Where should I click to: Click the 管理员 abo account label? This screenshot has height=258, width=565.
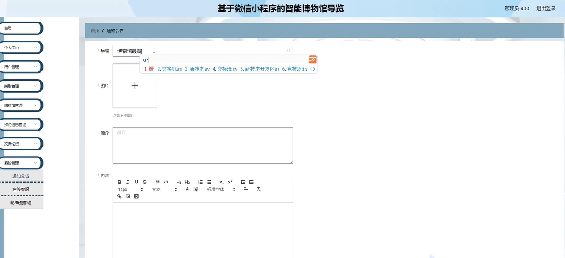point(517,8)
